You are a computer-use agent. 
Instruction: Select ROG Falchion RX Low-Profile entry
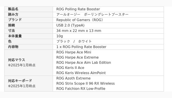pos(81,89)
